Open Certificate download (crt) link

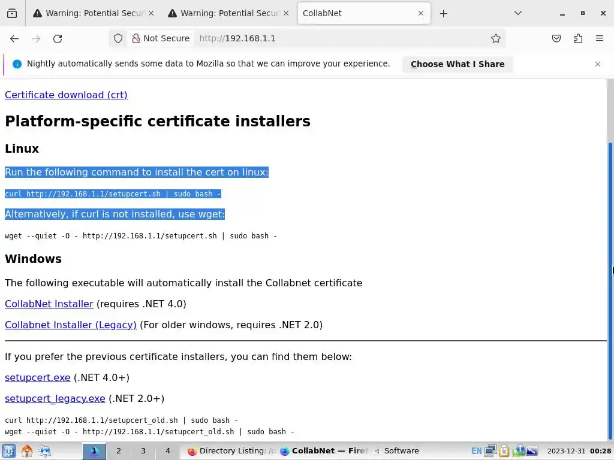66,95
